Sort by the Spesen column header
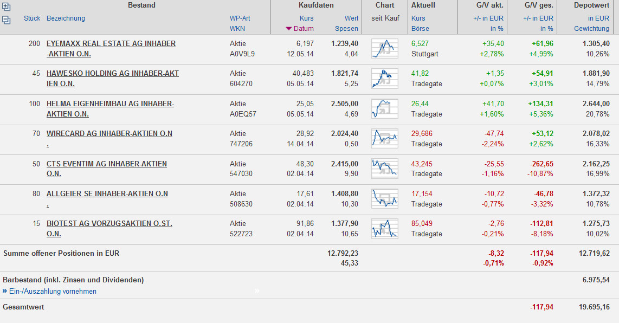The width and height of the screenshot is (619, 323). click(x=346, y=28)
